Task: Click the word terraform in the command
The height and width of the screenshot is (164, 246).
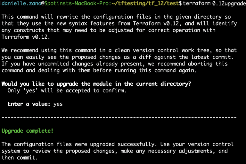Action: 197,4
